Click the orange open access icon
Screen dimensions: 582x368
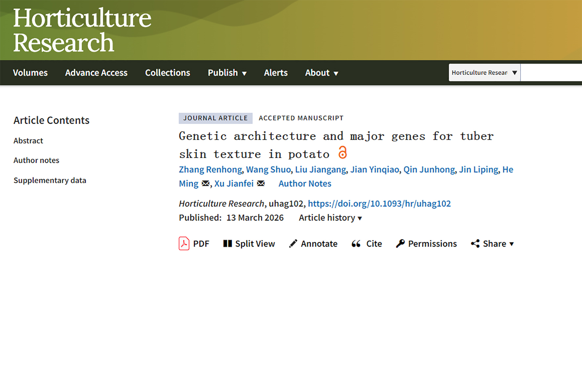click(343, 153)
